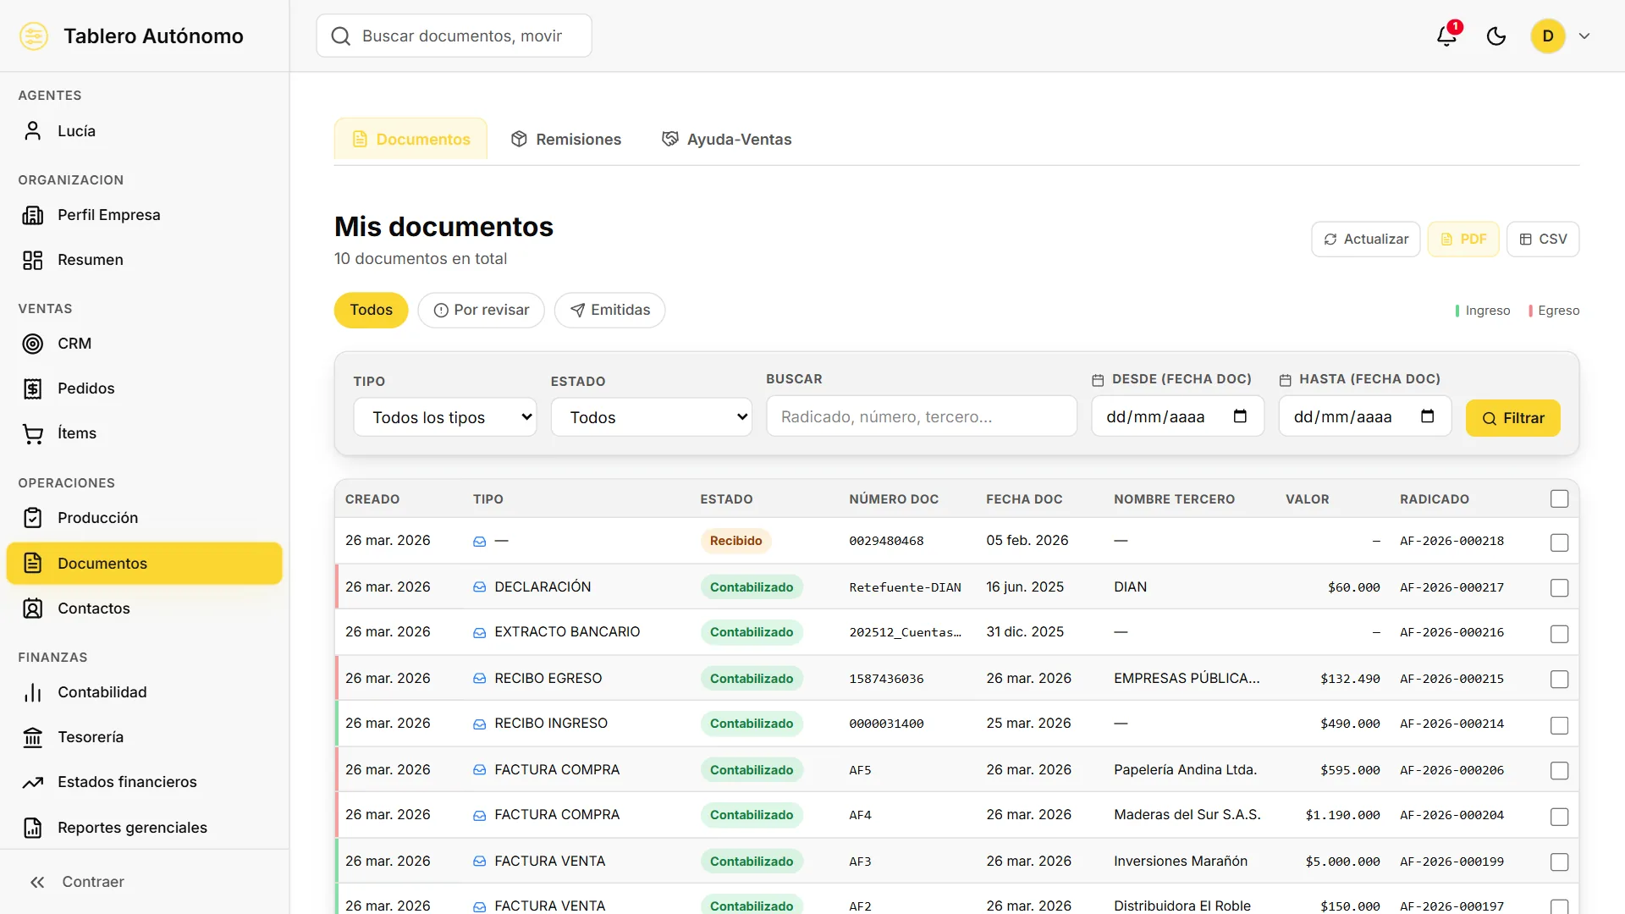Open Contabilidad chart icon
1625x914 pixels.
coord(33,692)
